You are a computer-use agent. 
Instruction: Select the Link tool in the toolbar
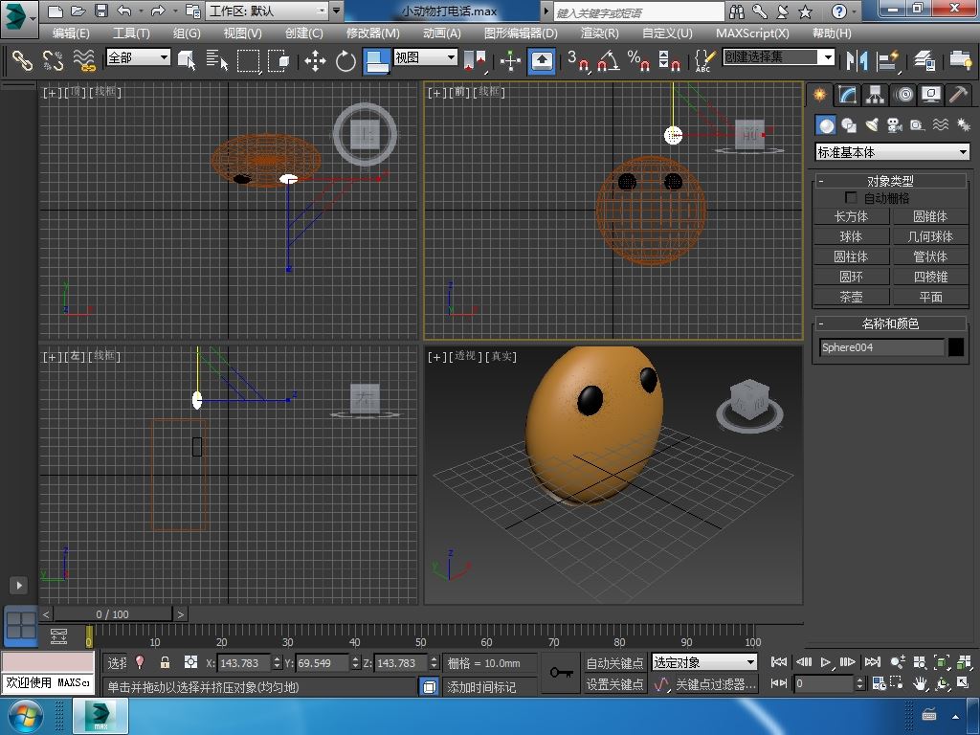tap(23, 60)
